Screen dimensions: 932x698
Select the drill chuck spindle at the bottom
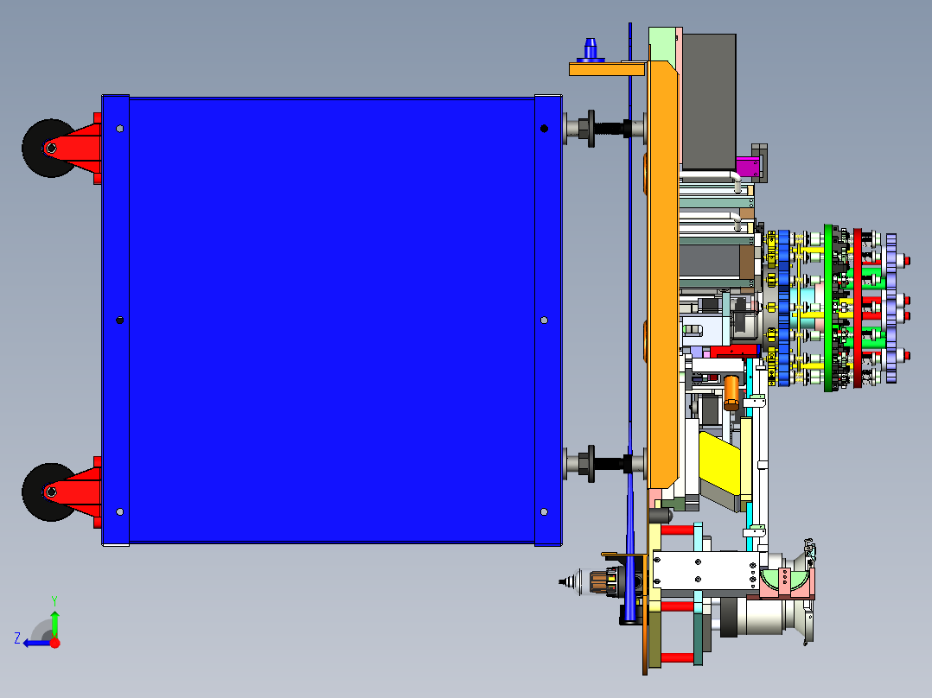(x=591, y=581)
